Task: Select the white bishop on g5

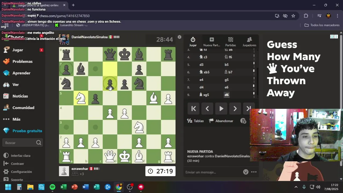Action: 154,98
